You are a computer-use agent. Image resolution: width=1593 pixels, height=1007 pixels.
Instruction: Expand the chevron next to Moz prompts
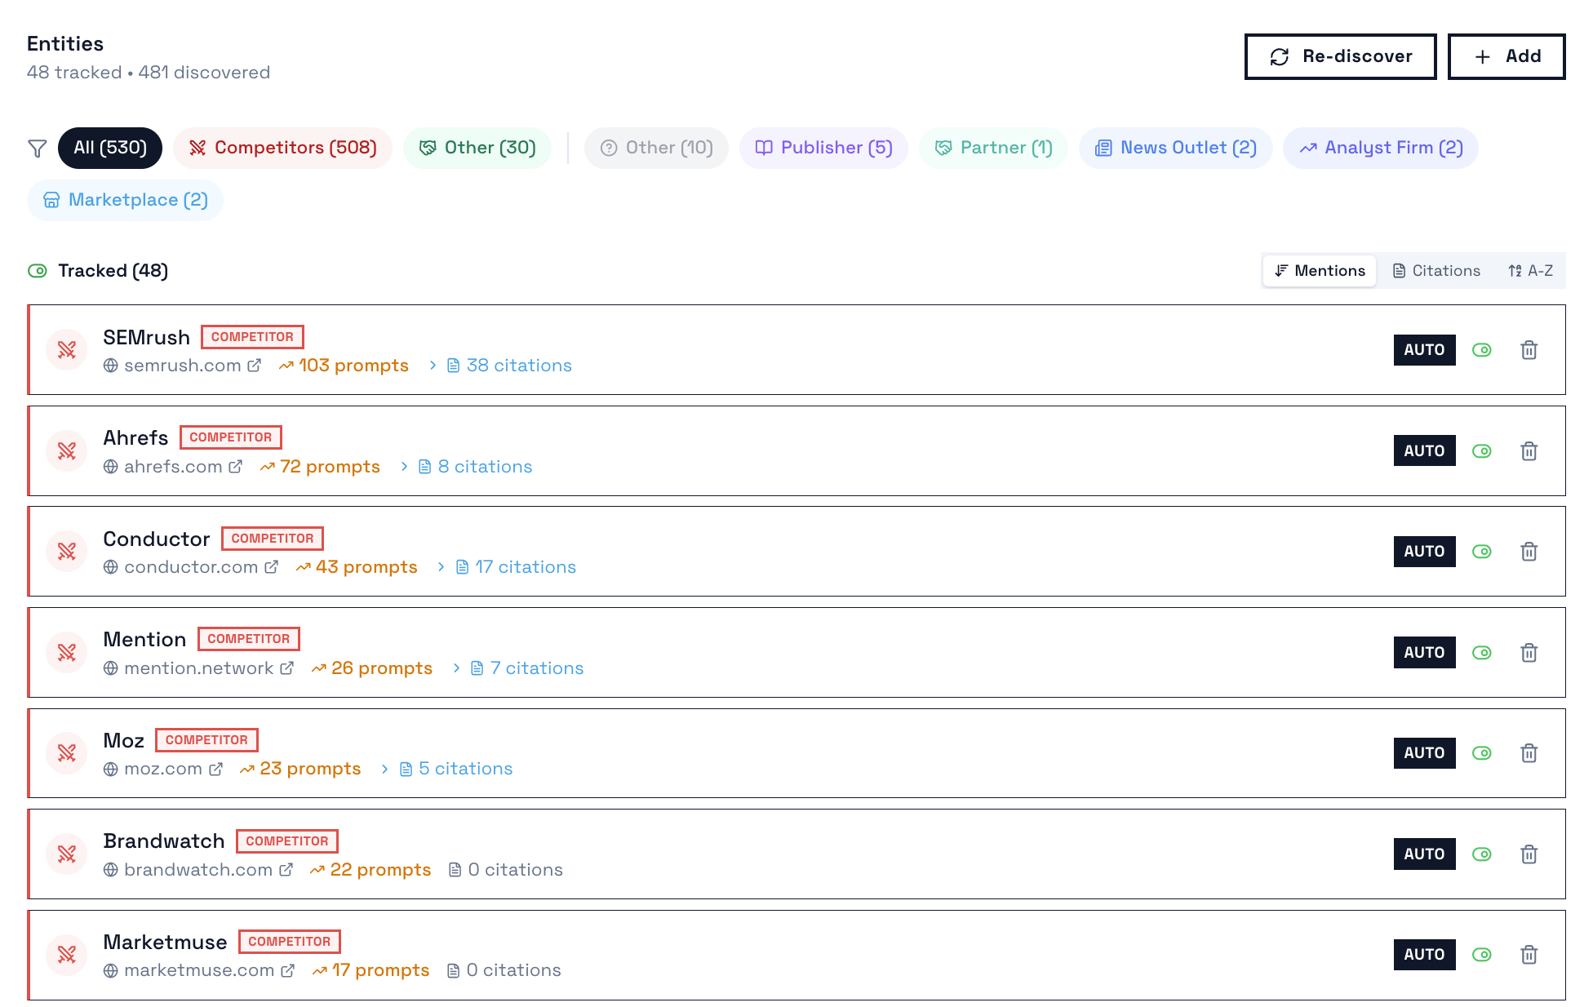pyautogui.click(x=384, y=768)
